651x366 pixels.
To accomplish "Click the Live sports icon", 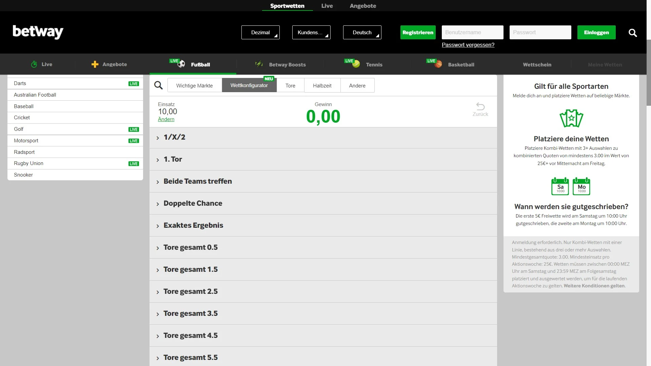I will click(34, 64).
